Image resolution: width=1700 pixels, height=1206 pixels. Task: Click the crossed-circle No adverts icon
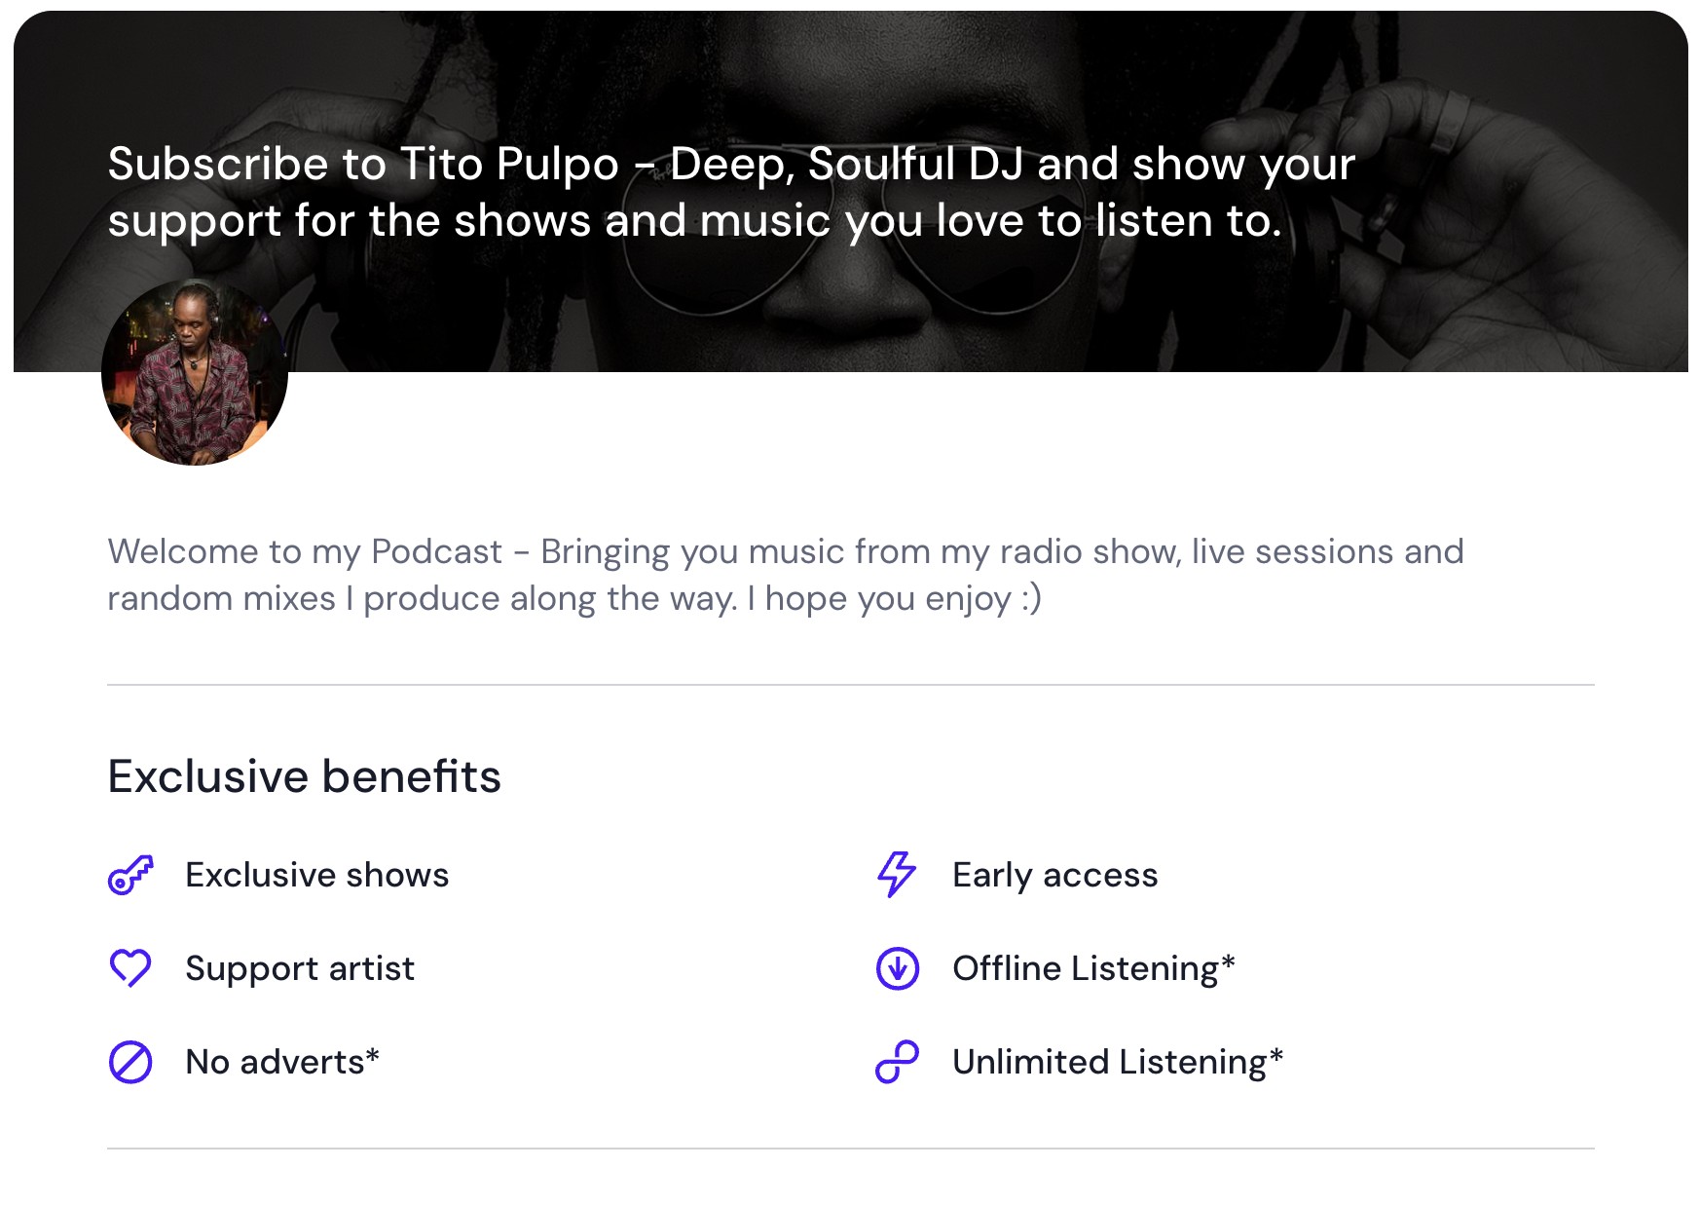pyautogui.click(x=130, y=1062)
